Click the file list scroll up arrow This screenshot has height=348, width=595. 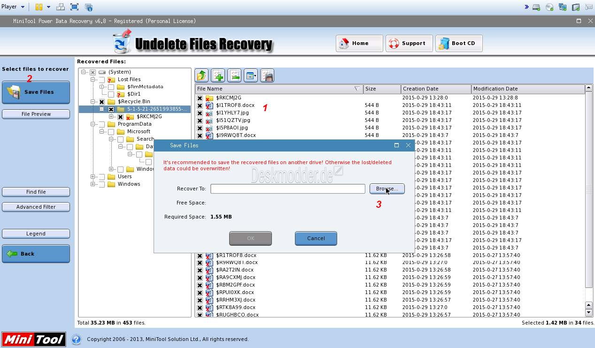pos(589,89)
